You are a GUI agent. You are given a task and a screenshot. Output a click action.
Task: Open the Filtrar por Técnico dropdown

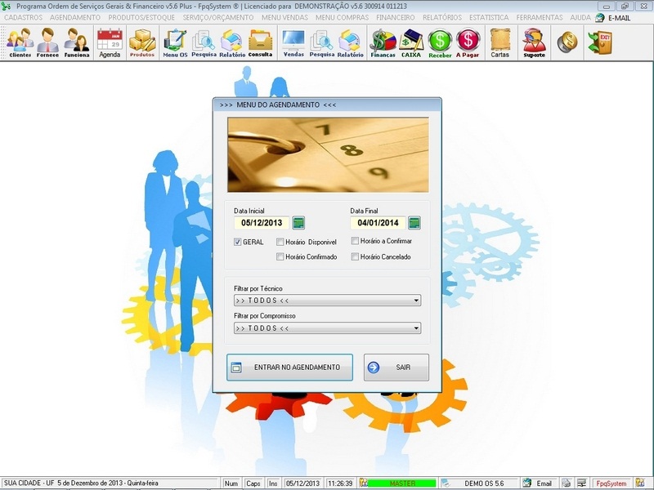(x=414, y=301)
